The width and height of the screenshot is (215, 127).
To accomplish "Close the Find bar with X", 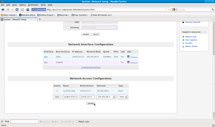I will click(2, 122).
